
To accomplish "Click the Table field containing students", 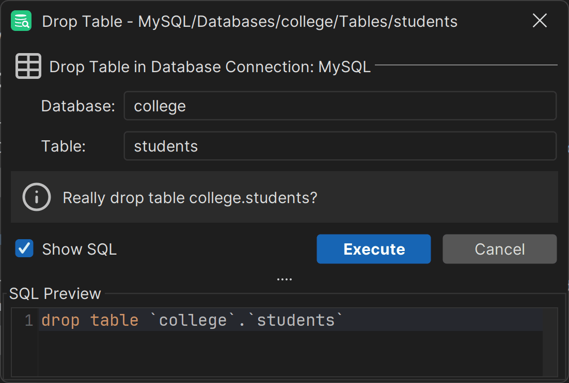I will click(340, 146).
